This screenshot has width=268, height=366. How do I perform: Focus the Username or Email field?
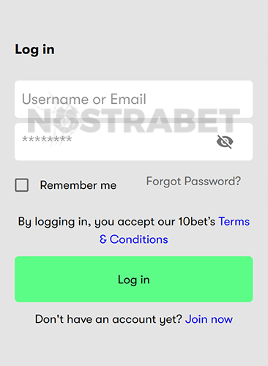pos(133,99)
